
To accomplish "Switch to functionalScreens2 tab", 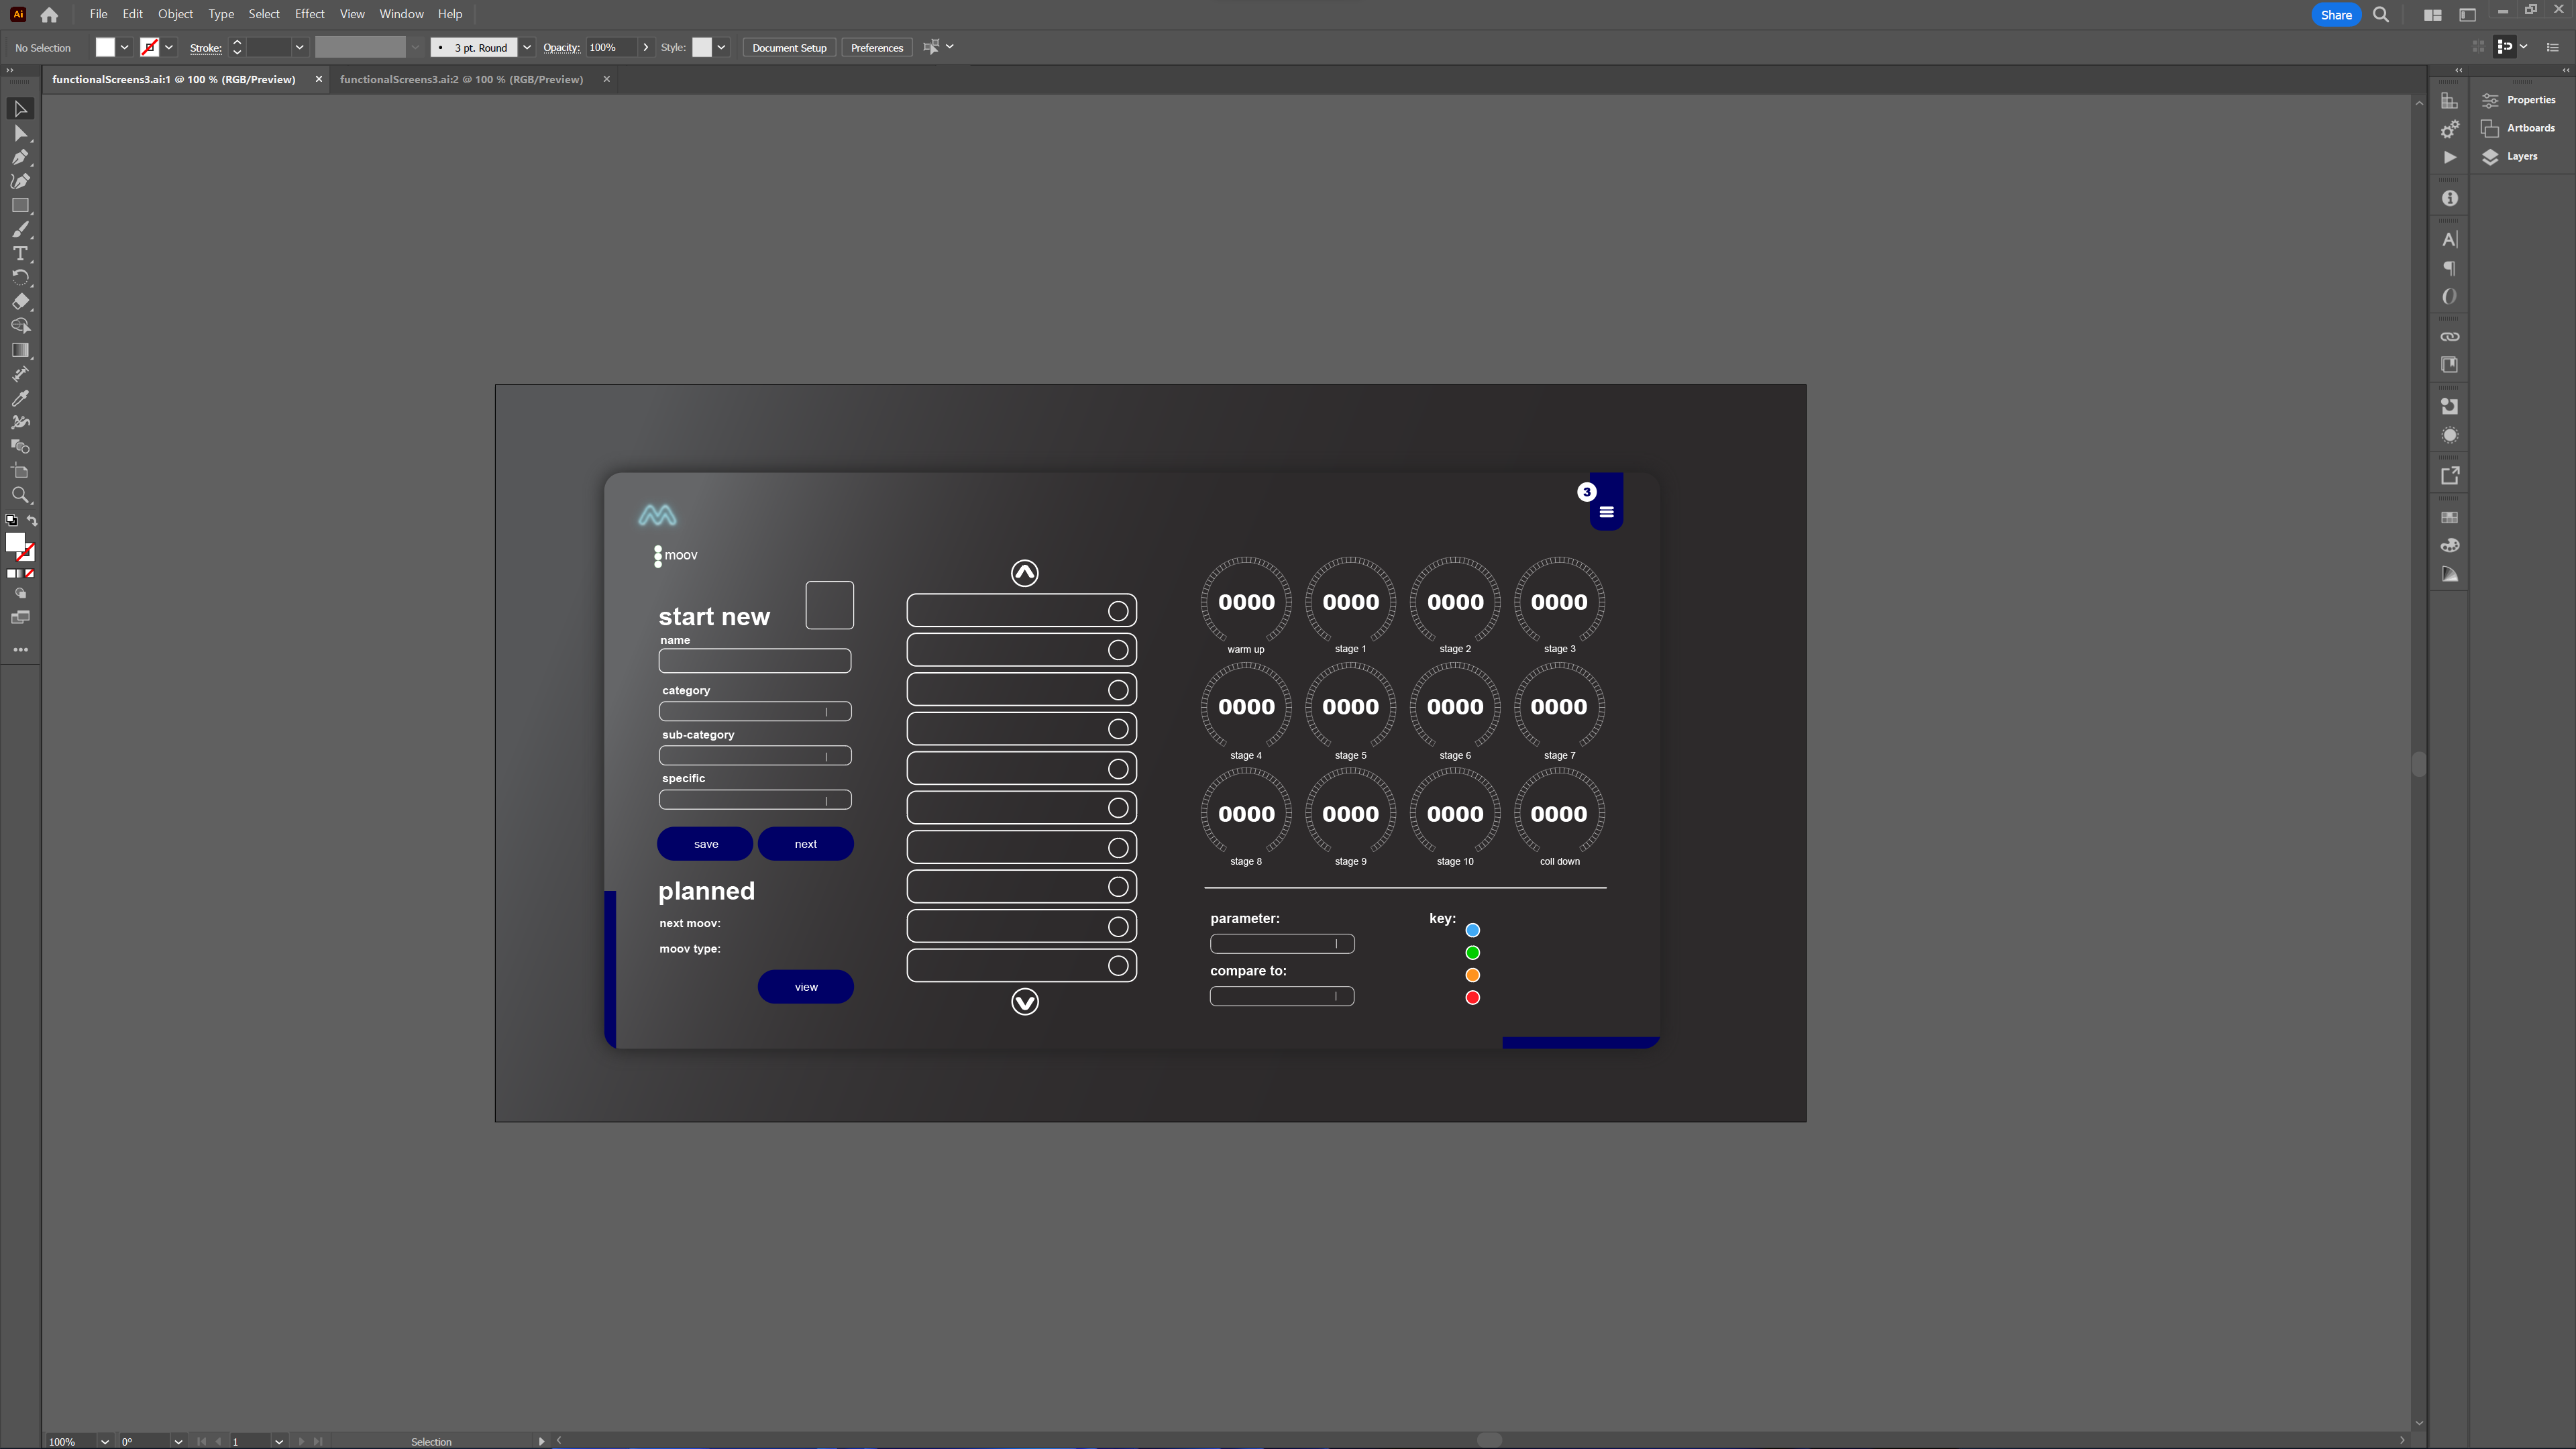I will point(460,78).
